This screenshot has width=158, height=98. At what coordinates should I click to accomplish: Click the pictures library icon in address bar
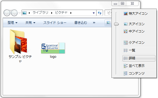click(24, 13)
